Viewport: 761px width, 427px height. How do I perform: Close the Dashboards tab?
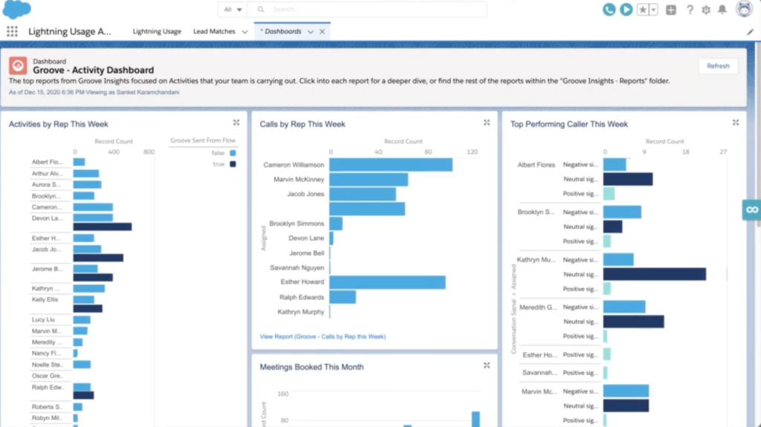(x=322, y=32)
